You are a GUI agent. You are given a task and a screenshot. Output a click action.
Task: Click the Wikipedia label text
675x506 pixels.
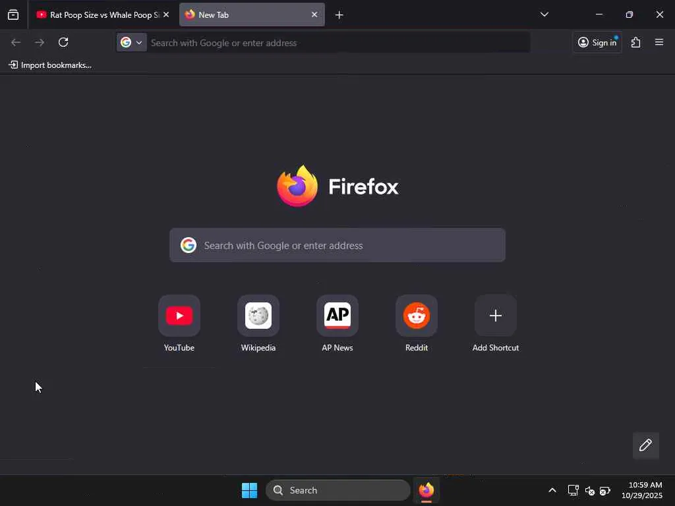click(258, 348)
